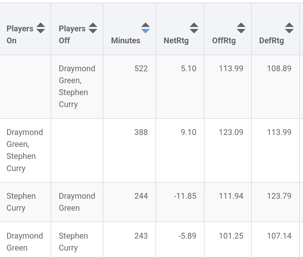Click Draymond Green, Stephen Curry in Players Off
Image resolution: width=303 pixels, height=257 pixels.
tap(77, 86)
